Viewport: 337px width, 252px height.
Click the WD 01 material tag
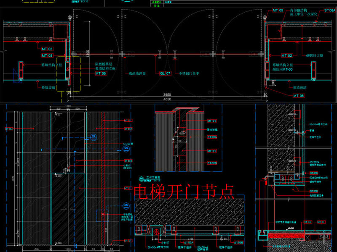point(321,222)
